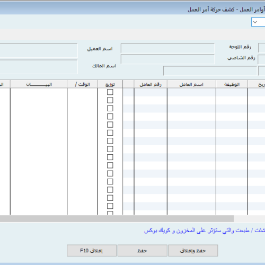Image resolution: width=265 pixels, height=265 pixels.
Task: Check the second توزيع checkbox
Action: [110, 100]
